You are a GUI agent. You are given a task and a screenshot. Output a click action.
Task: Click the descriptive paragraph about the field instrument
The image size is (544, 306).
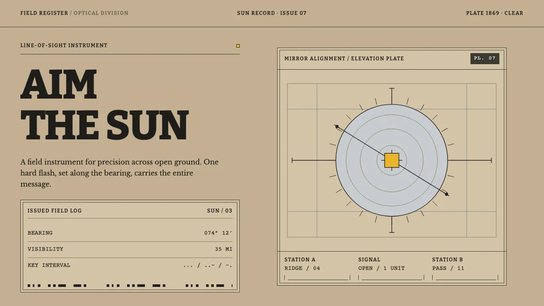click(x=120, y=173)
